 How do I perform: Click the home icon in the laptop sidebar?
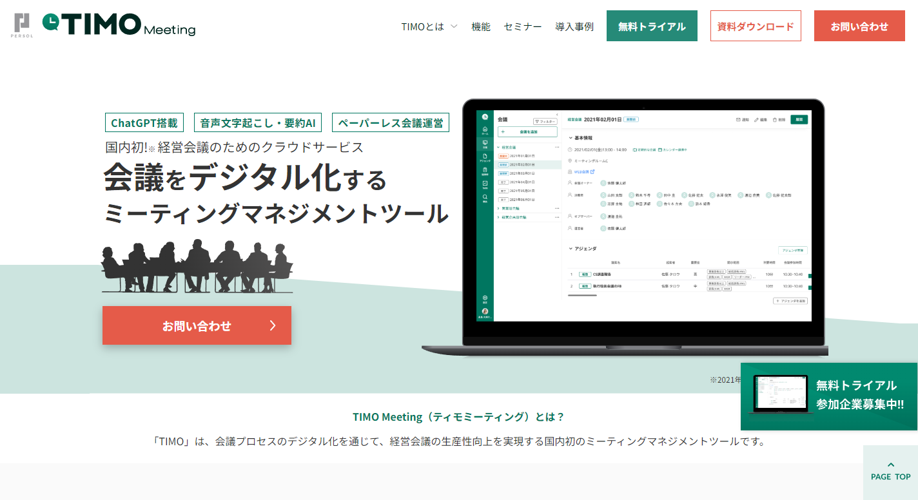click(x=485, y=130)
